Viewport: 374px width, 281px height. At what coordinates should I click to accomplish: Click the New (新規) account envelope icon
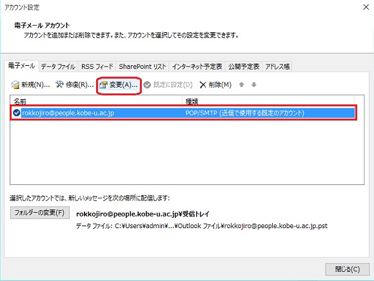[15, 85]
